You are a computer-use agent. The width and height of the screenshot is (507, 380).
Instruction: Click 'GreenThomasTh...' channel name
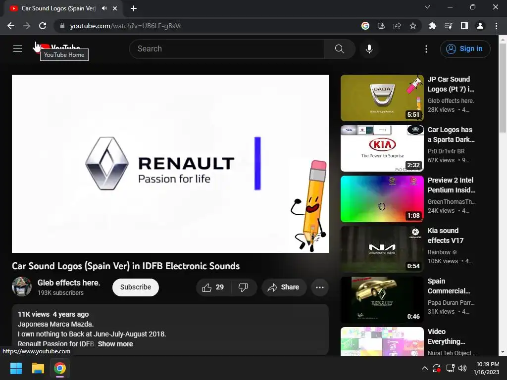tap(452, 202)
